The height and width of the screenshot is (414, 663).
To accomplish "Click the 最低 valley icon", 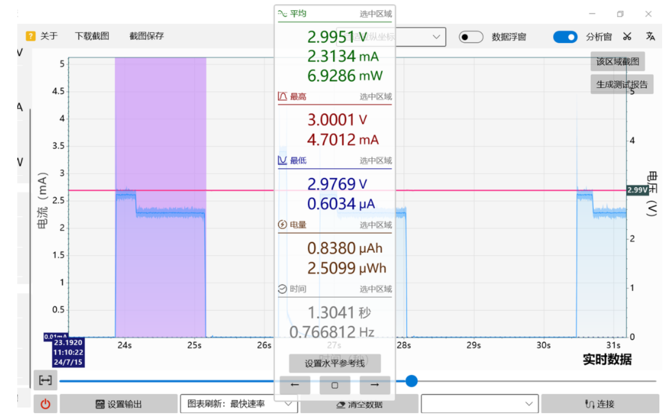I will click(282, 160).
